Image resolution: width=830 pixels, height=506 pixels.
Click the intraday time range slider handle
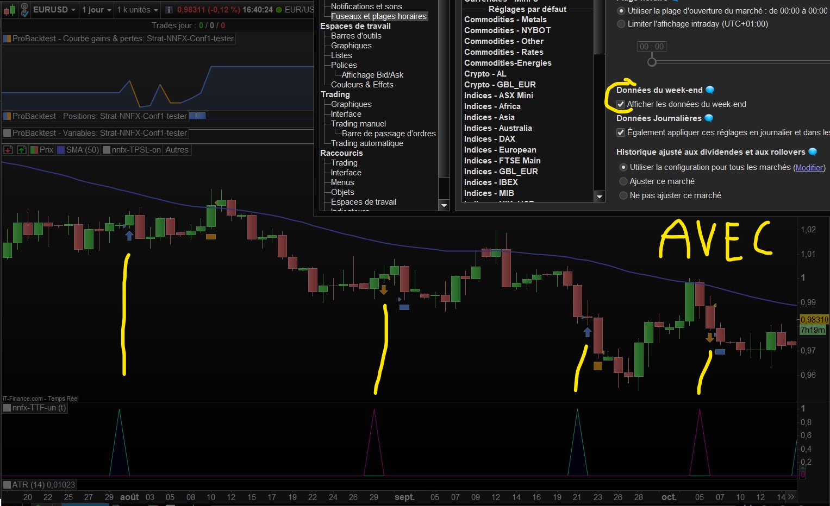652,62
